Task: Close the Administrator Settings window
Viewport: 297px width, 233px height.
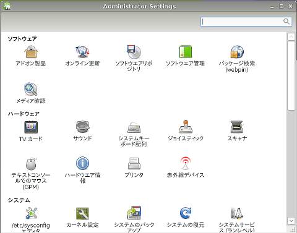Action: [290, 6]
